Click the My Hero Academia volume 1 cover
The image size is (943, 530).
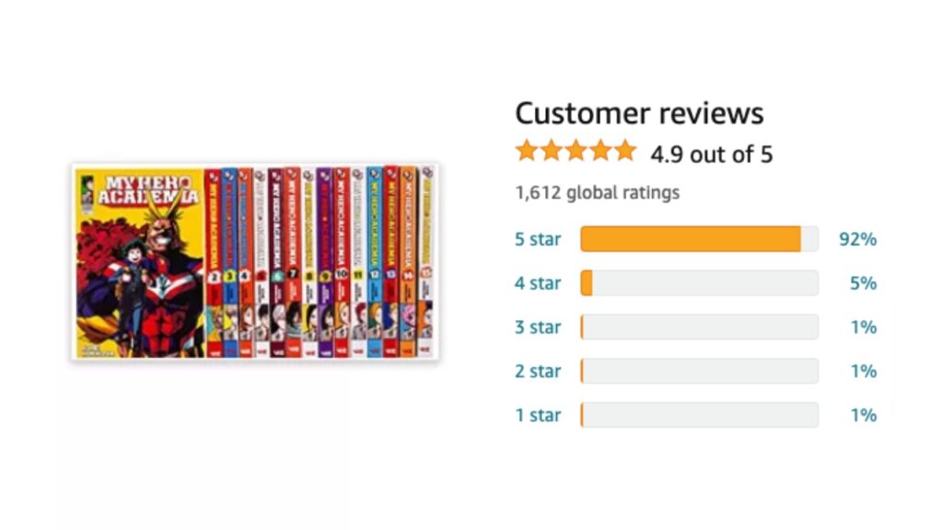[138, 262]
